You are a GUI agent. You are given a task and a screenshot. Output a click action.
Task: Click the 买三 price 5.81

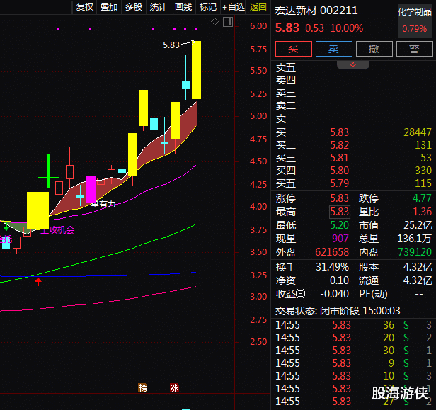click(339, 158)
